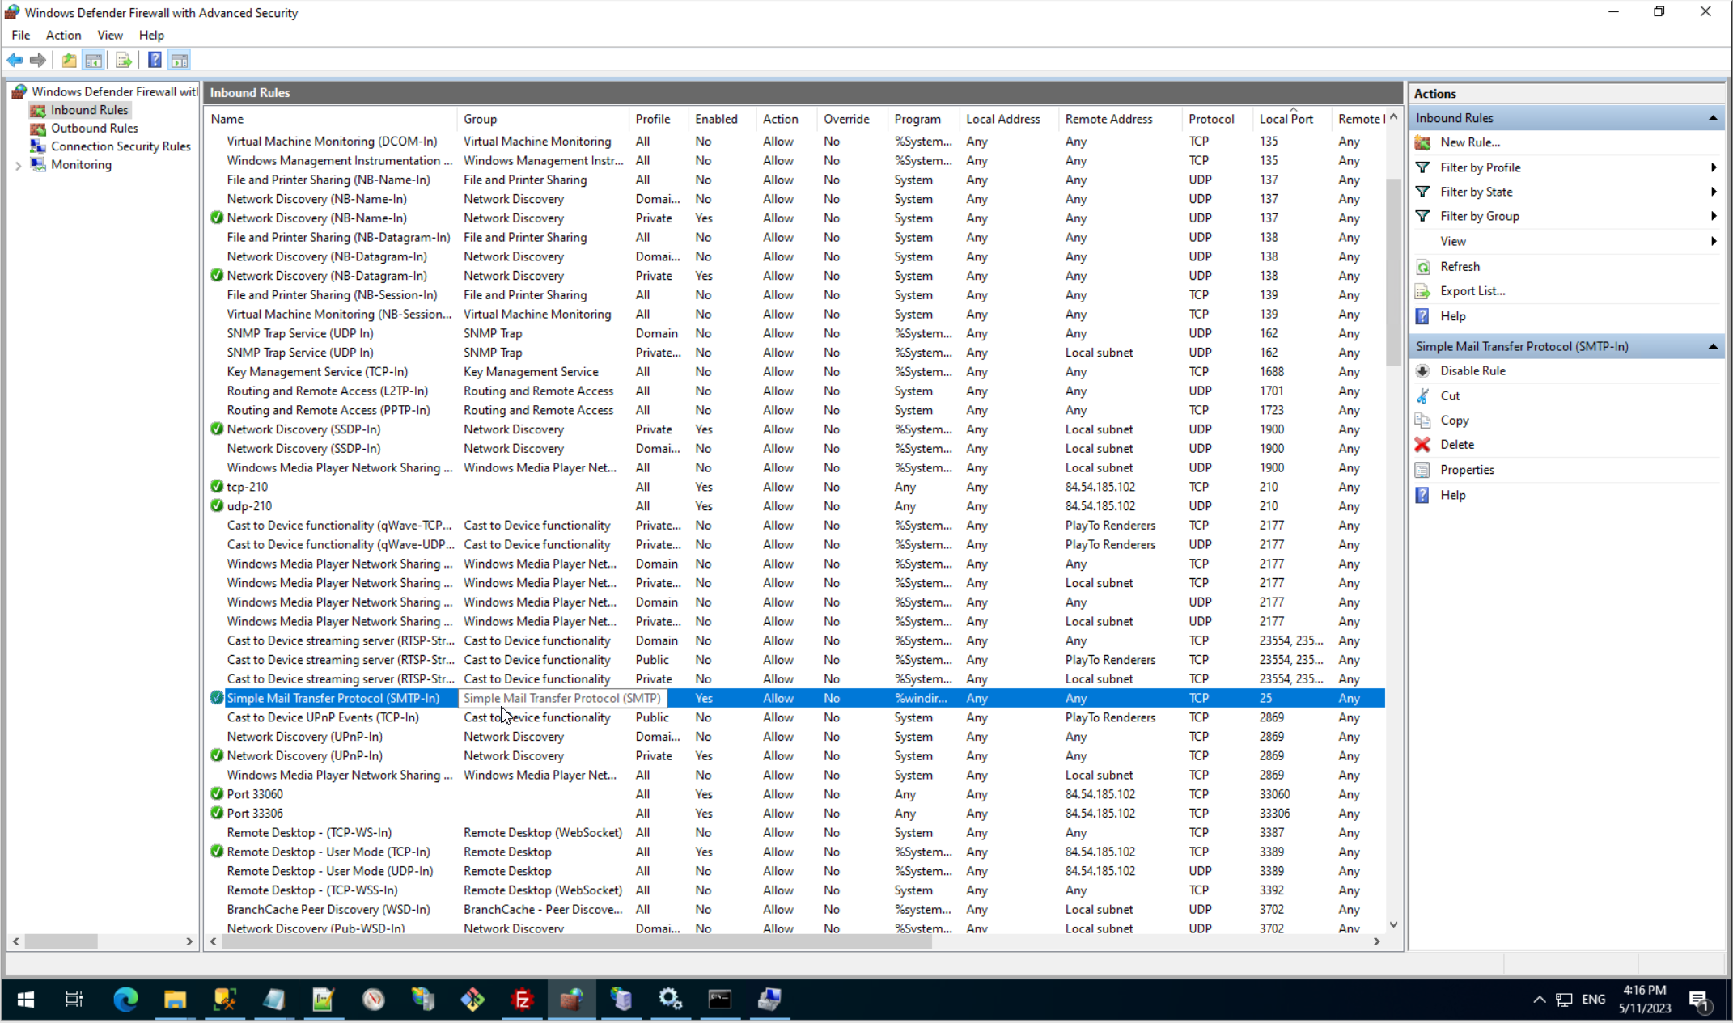1733x1023 pixels.
Task: Collapse the Inbound Rules actions section
Action: click(1713, 118)
